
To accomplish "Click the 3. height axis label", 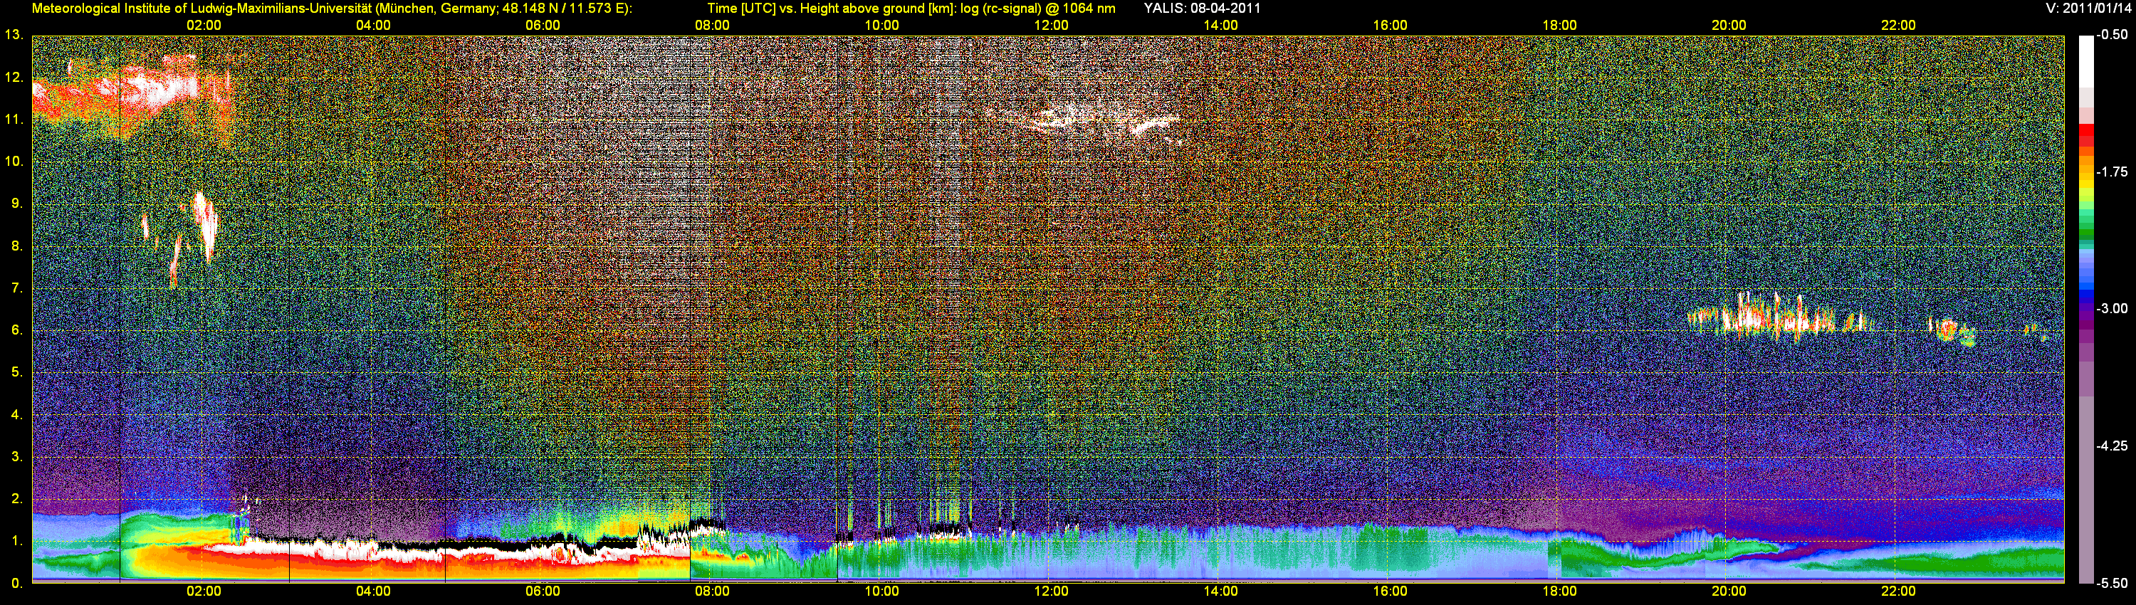I will pyautogui.click(x=16, y=457).
